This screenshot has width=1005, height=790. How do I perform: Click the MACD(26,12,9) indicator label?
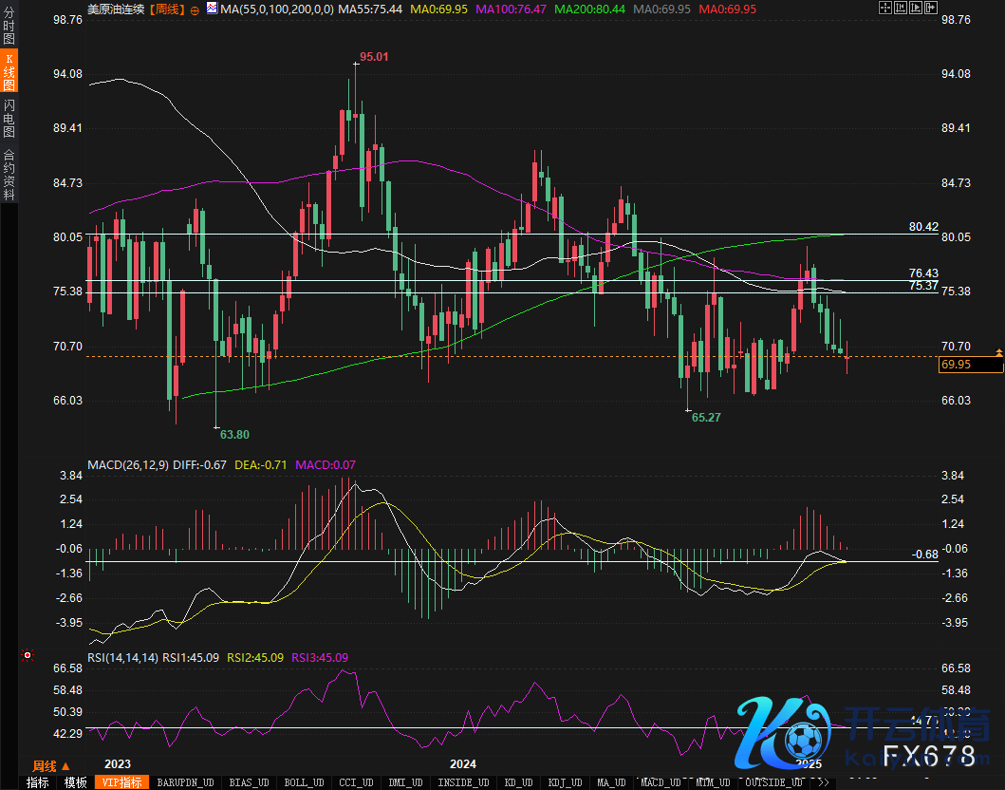130,465
